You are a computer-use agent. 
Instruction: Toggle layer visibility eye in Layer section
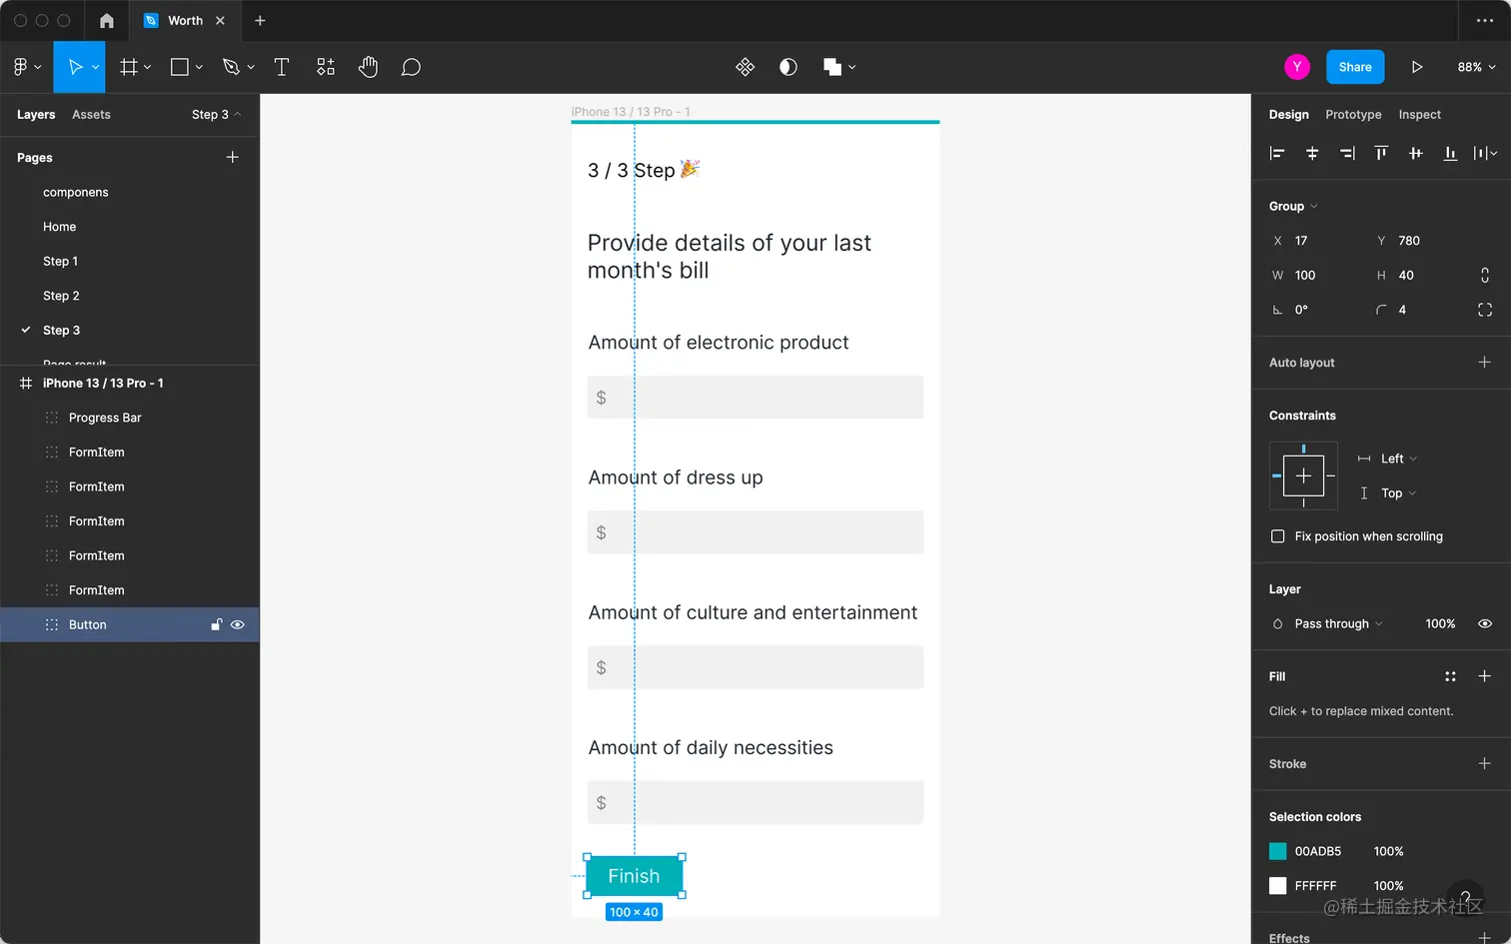1485,623
